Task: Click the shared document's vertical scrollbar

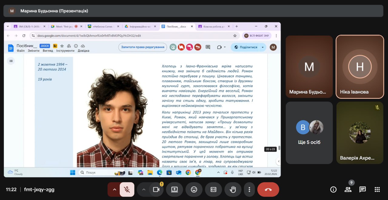Action: tap(279, 148)
